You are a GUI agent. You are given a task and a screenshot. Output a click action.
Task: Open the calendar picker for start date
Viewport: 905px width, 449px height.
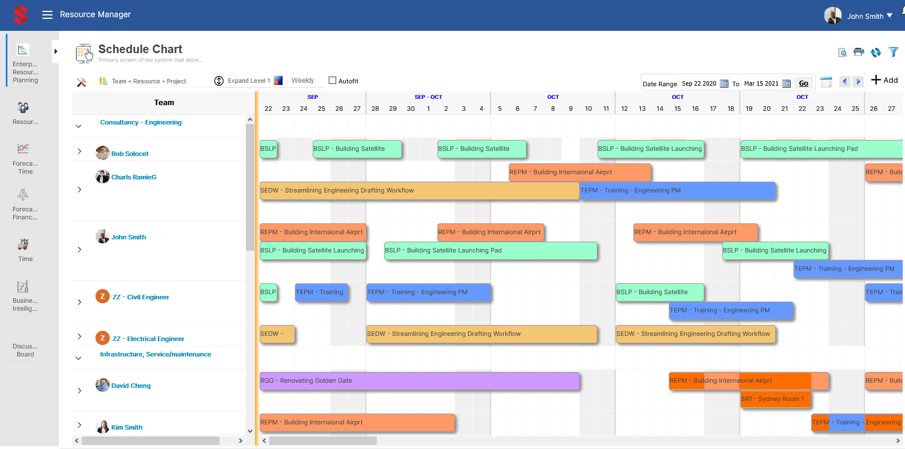pos(724,83)
